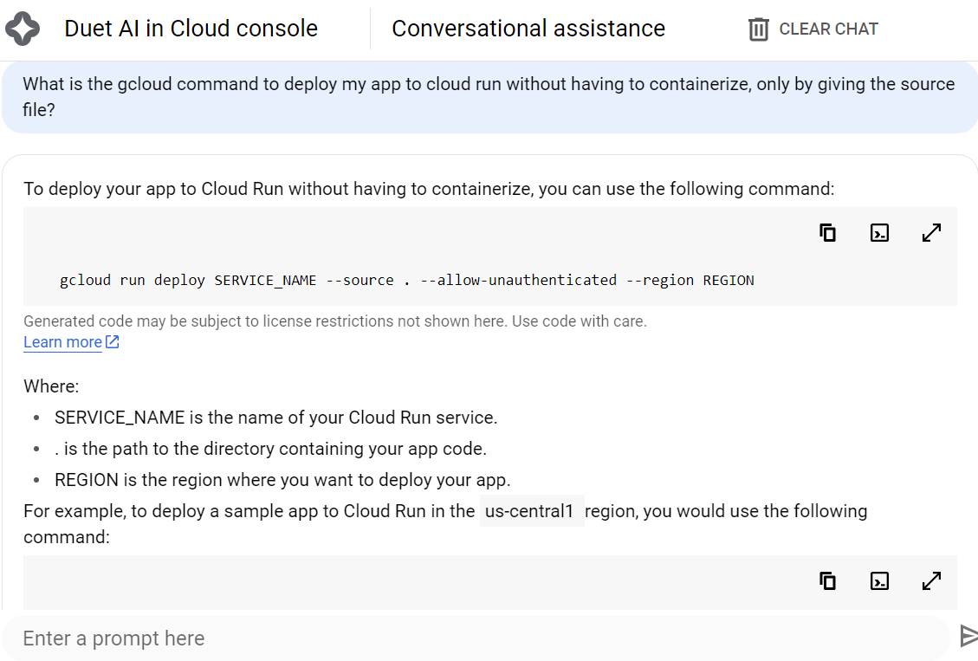Click the user question about Cloud Run deployment
The image size is (978, 661).
pyautogui.click(x=489, y=97)
